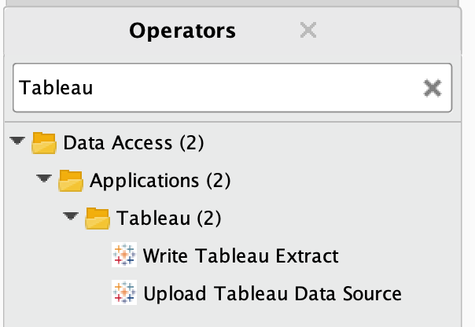This screenshot has width=475, height=327.
Task: Select the Upload Tableau Data Source label
Action: (x=272, y=293)
